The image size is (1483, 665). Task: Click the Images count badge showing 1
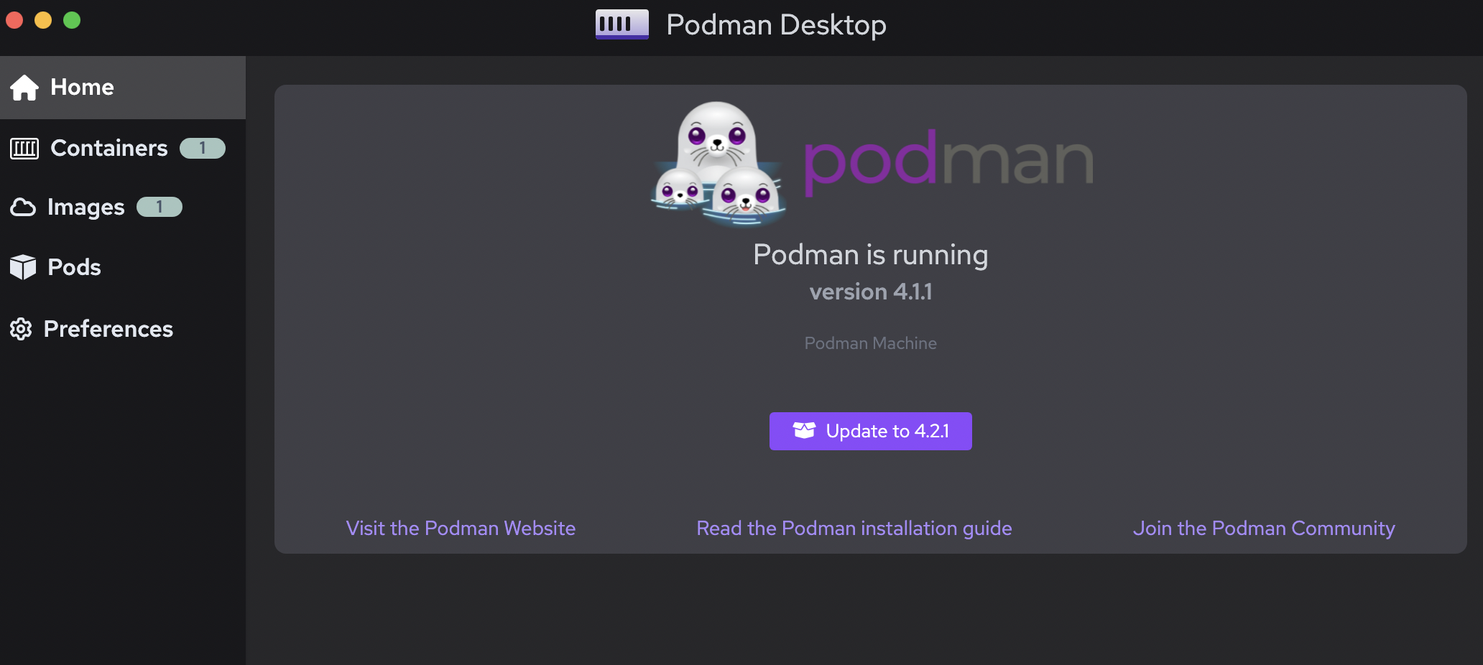(159, 207)
